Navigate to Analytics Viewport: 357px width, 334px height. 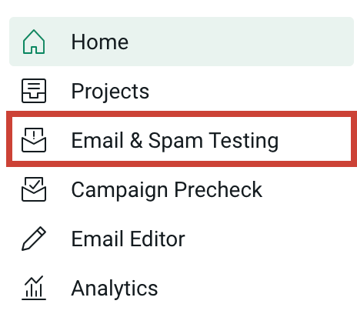point(115,289)
